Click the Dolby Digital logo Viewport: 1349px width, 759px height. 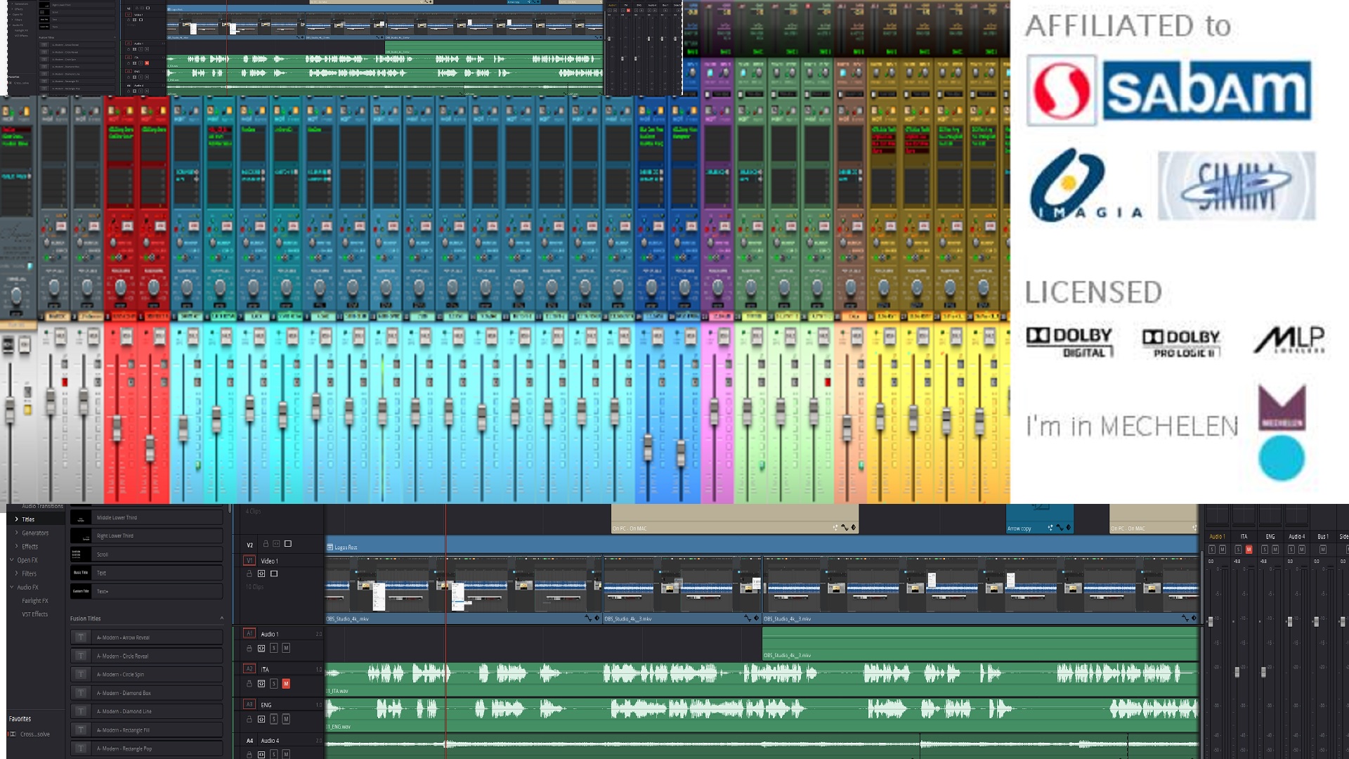1069,342
